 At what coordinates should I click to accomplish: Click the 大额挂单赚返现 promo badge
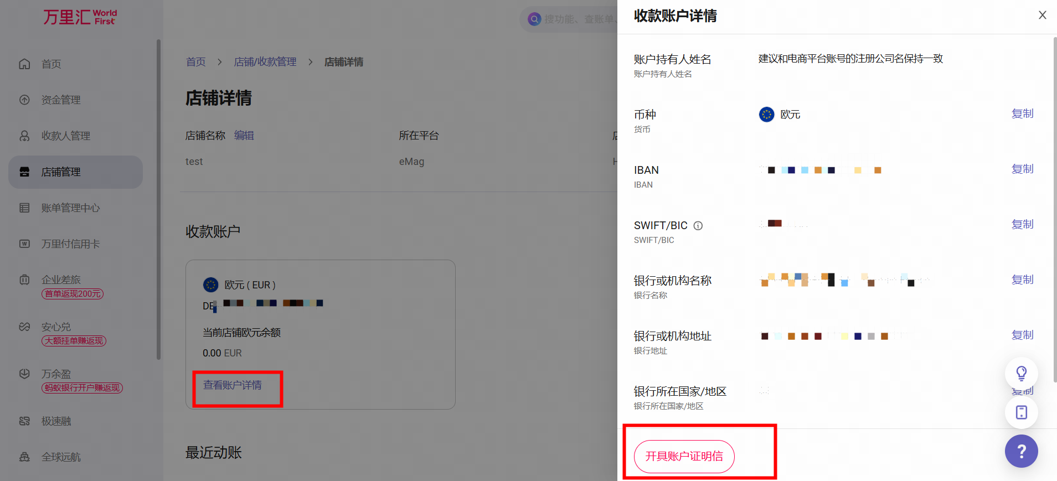[74, 341]
